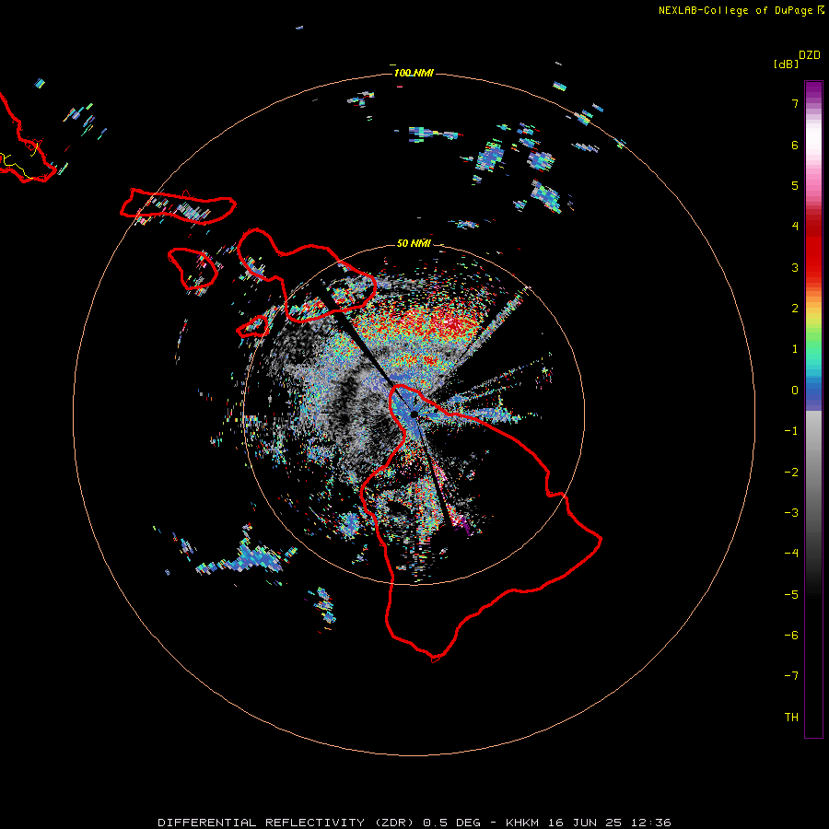Click the -1 value on the color scale

[791, 431]
